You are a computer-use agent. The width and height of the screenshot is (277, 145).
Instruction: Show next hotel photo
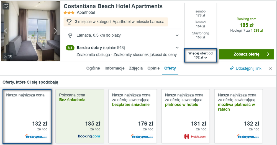point(55,31)
